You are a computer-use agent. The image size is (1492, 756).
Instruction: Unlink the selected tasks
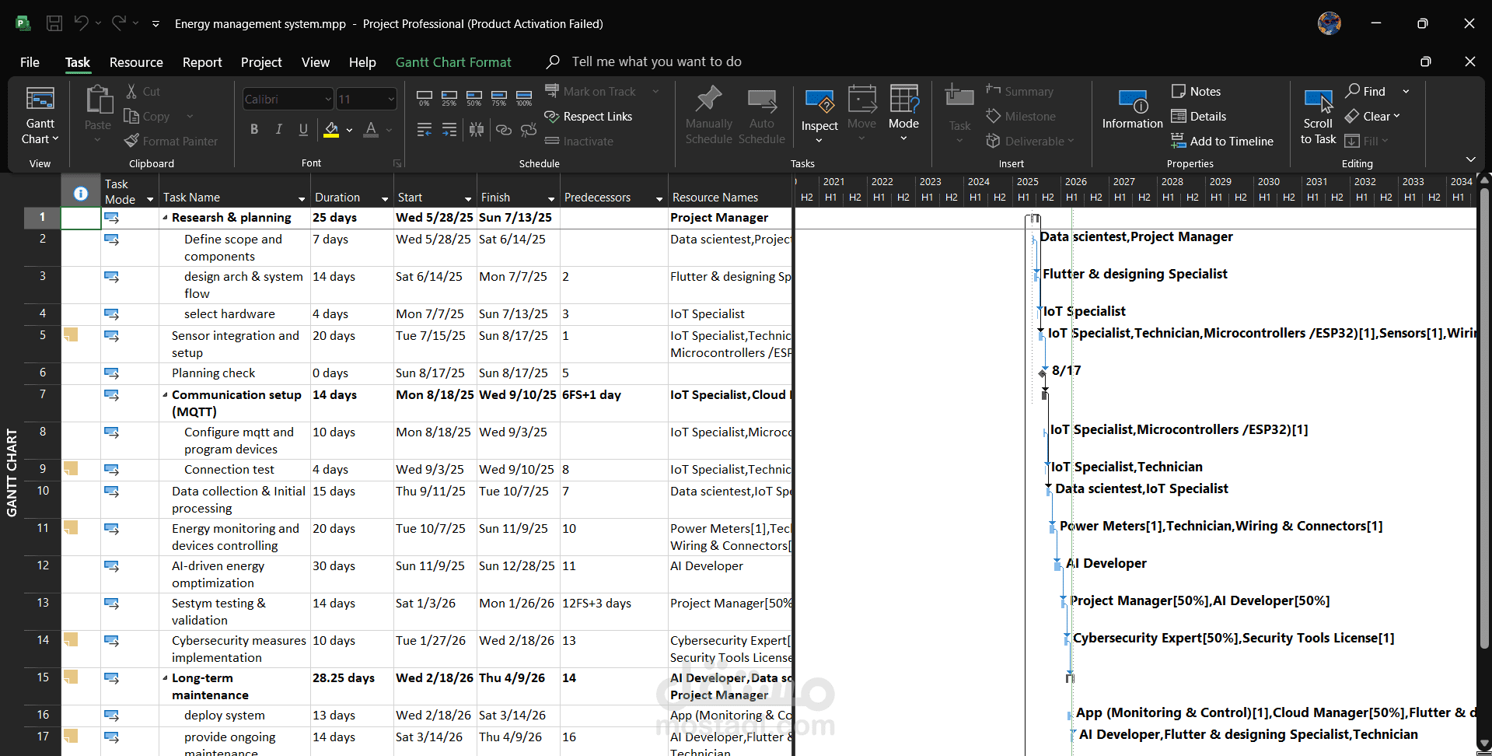[x=529, y=129]
